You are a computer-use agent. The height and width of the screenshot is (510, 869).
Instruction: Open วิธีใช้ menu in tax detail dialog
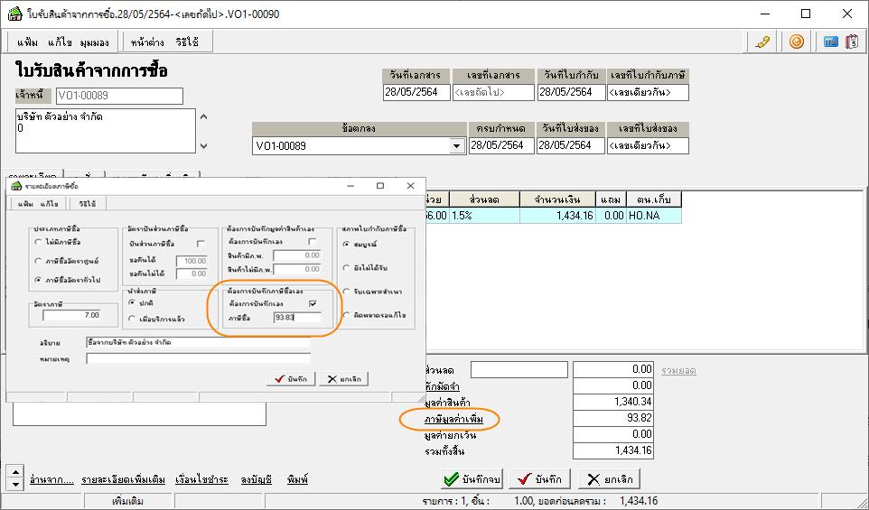click(x=87, y=204)
